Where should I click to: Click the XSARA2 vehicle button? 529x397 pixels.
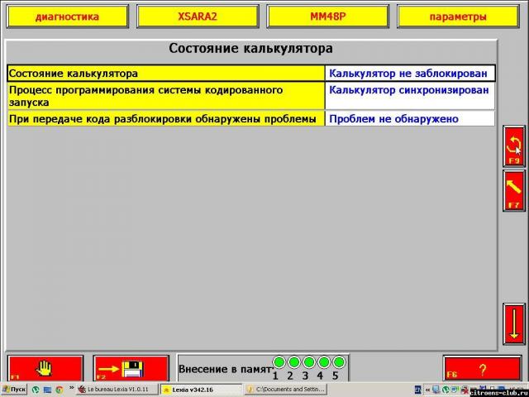click(x=198, y=17)
